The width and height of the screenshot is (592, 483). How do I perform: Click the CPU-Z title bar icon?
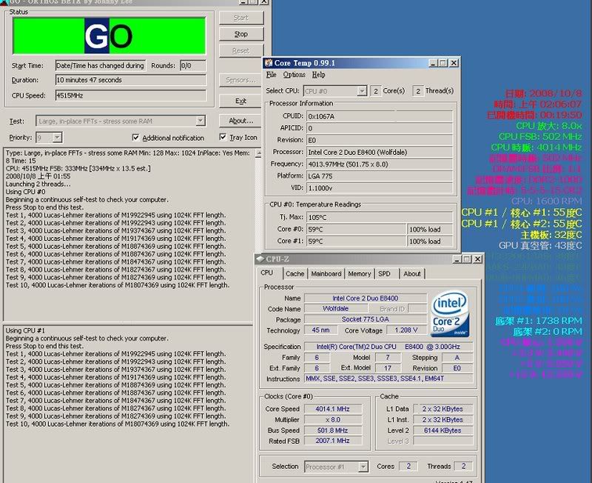point(260,259)
